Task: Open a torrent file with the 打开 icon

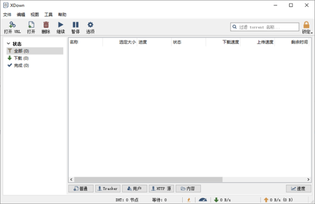Action: click(31, 28)
